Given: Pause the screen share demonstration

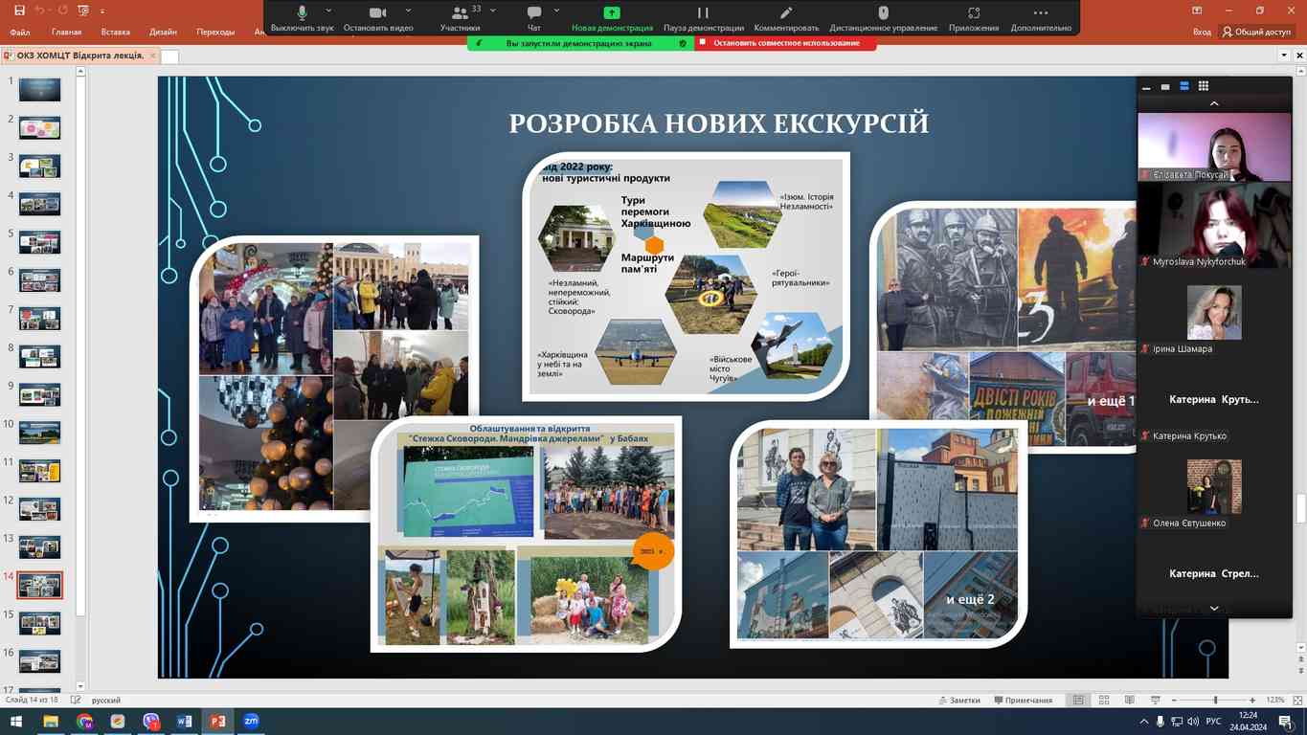Looking at the screenshot, I should coord(703,13).
